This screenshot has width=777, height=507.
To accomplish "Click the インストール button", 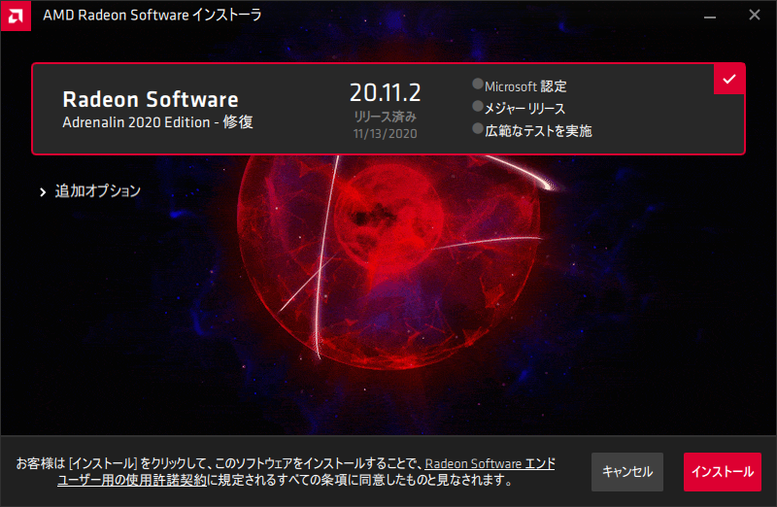I will click(x=722, y=472).
